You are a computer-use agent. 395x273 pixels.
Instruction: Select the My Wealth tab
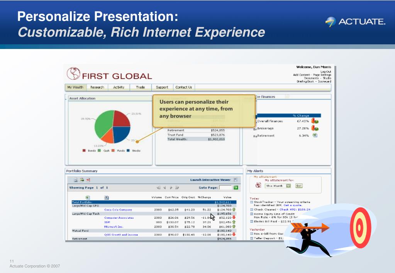(x=75, y=87)
